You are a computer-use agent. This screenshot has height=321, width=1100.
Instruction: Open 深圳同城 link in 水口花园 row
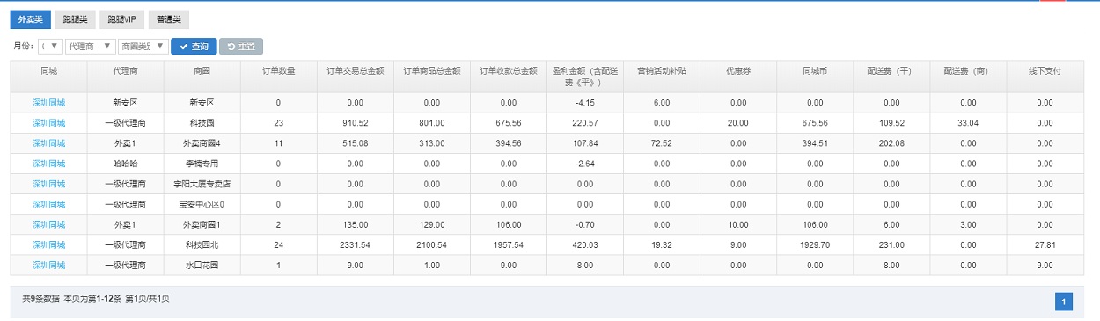(x=49, y=265)
